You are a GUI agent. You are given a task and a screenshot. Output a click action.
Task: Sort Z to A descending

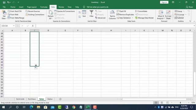80,16
